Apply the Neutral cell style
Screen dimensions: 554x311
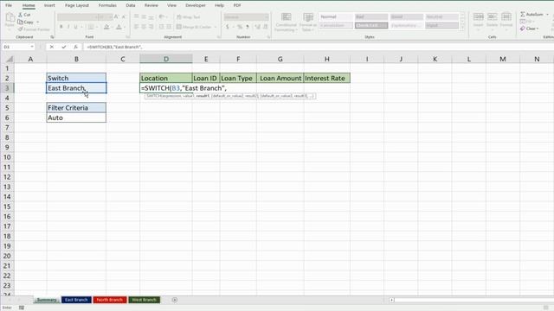[x=441, y=16]
